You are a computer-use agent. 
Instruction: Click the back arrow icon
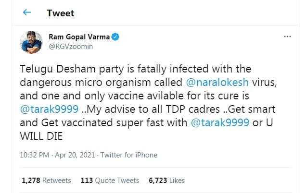[27, 13]
